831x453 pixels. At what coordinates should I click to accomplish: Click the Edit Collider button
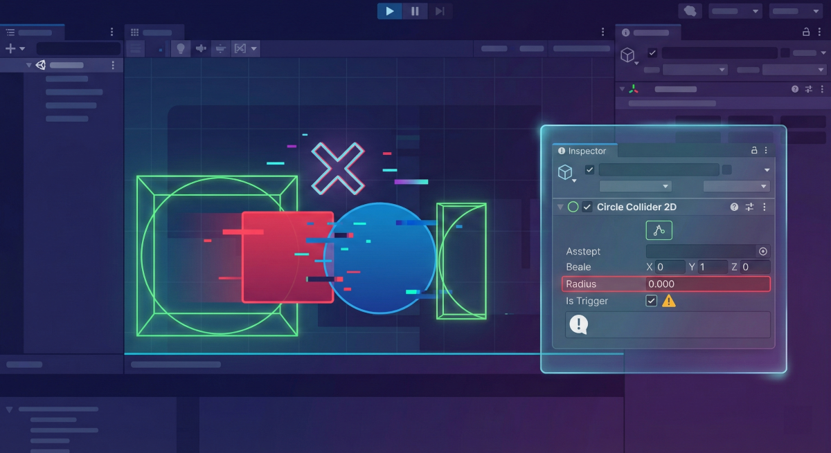point(659,230)
